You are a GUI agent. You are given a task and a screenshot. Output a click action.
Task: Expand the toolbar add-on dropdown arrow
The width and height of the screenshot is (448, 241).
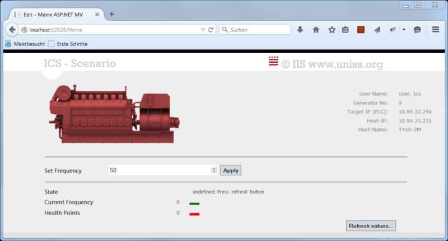[x=404, y=30]
